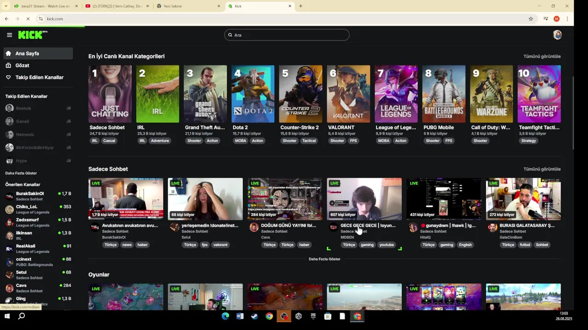Open League of Legends category thumbnail
Viewport: 588px width, 330px height.
pos(396,94)
